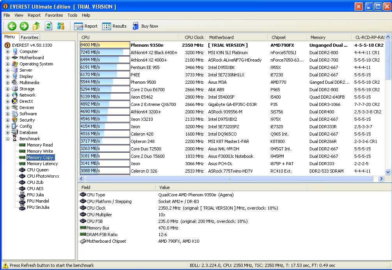
Task: Select the Core 2 Duo E6700 row
Action: (232, 90)
